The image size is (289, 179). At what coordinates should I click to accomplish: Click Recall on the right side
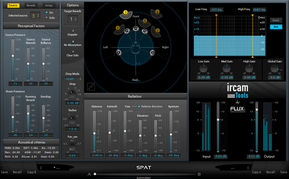tap(270, 172)
